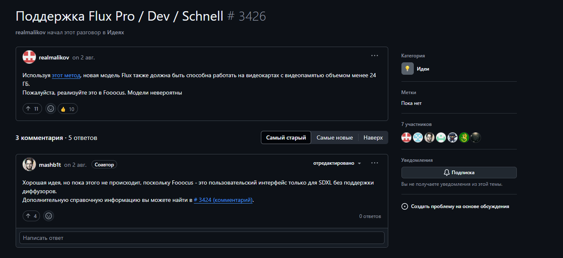This screenshot has height=258, width=563.
Task: Open mashb1t's avatar in the comment
Action: coord(30,164)
